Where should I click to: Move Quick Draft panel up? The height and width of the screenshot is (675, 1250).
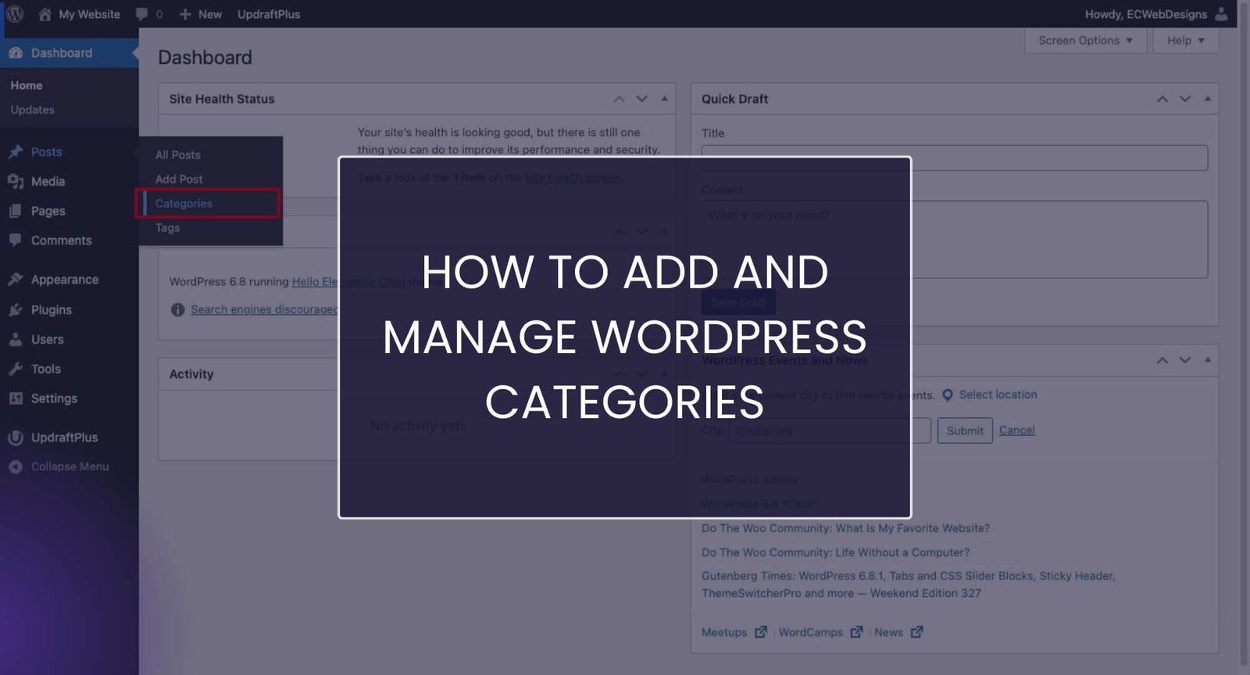(x=1162, y=99)
